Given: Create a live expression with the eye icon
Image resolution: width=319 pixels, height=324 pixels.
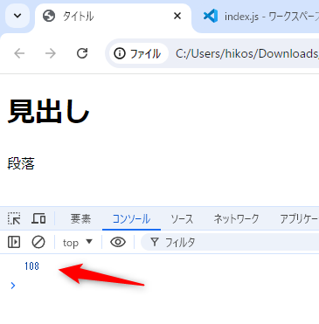Looking at the screenshot, I should pyautogui.click(x=118, y=242).
